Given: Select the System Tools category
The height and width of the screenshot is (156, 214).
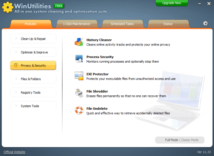Looking at the screenshot, I should coord(33,106).
